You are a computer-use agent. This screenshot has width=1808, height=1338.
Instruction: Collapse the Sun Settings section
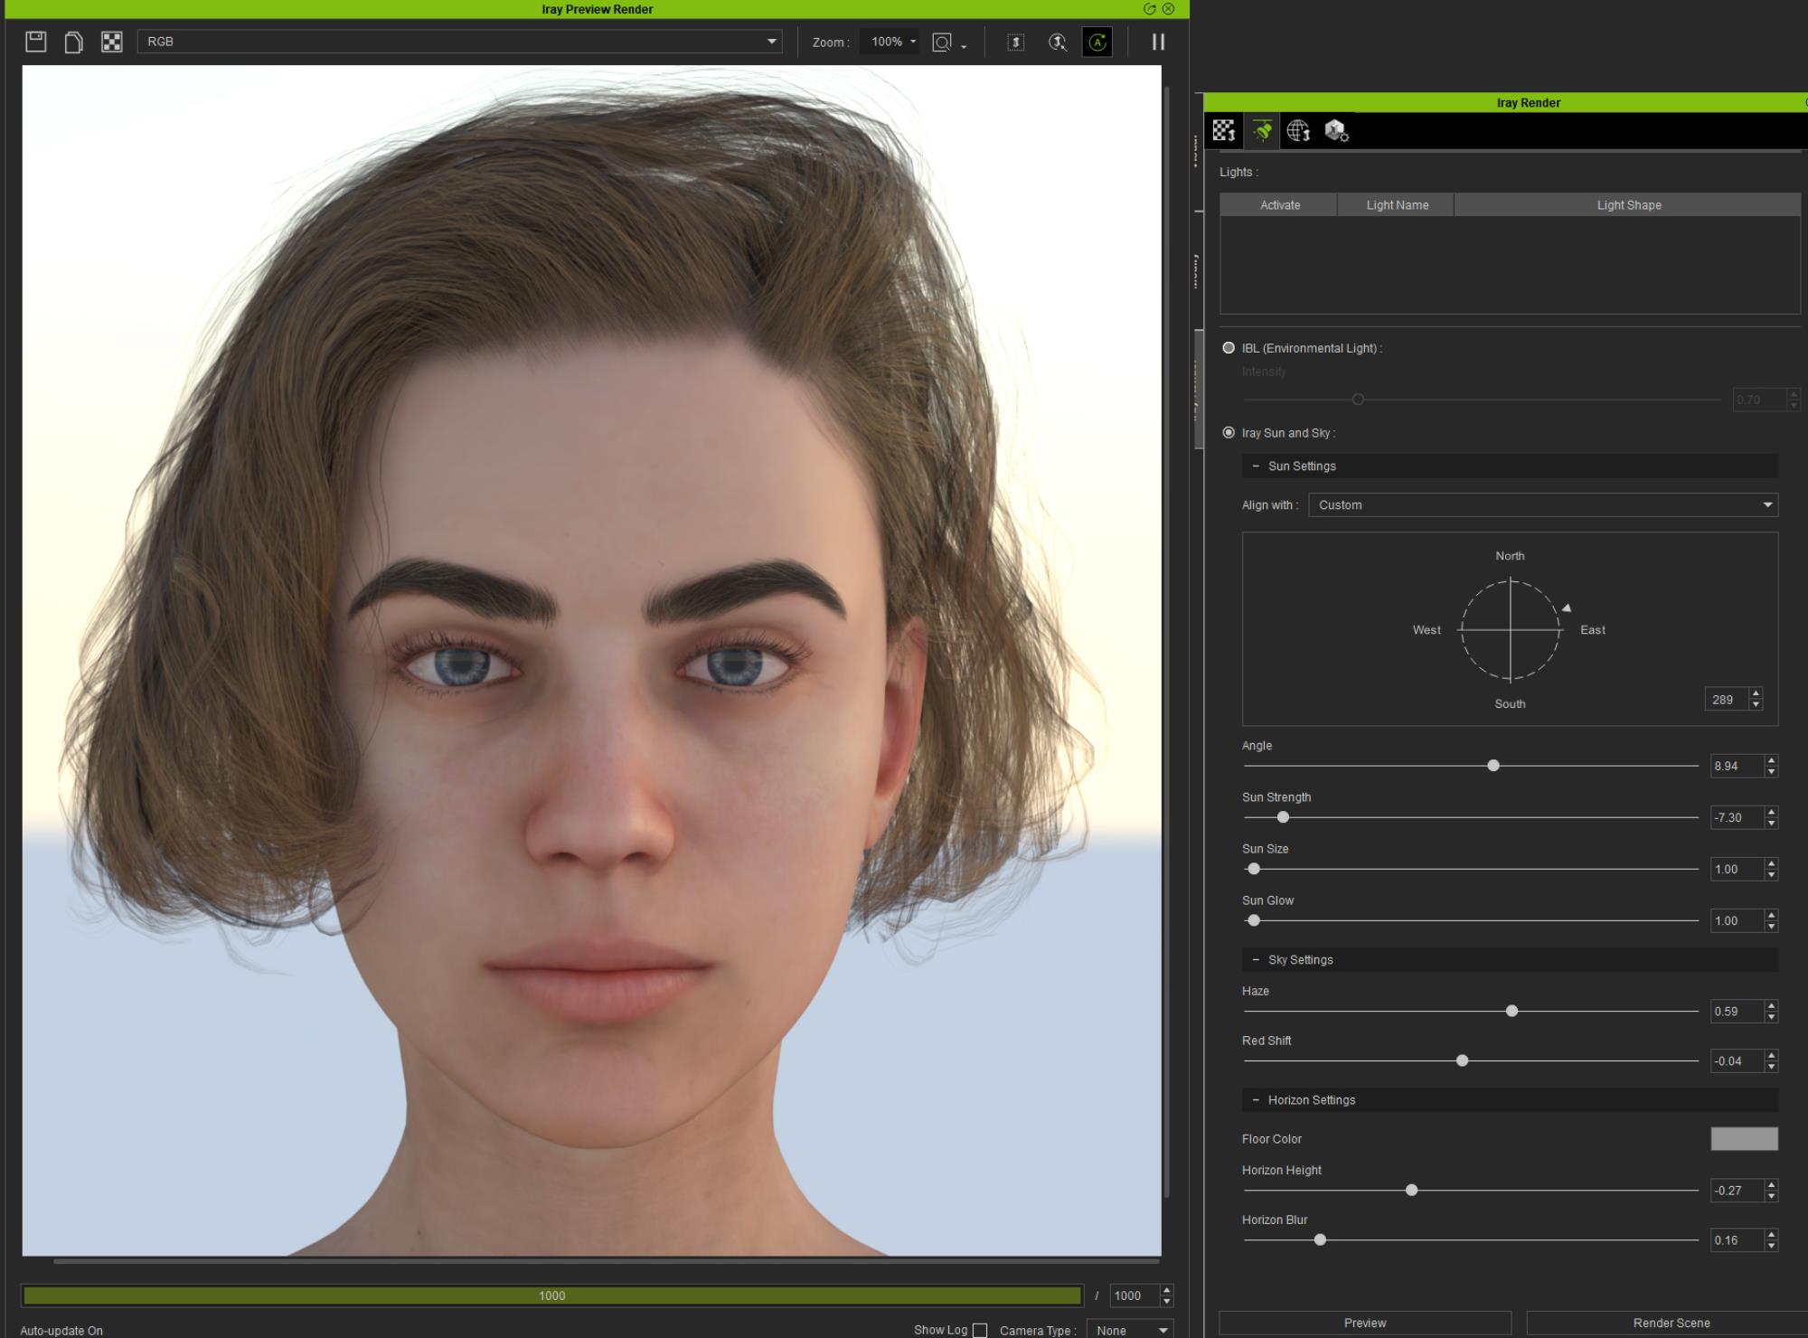click(1256, 466)
